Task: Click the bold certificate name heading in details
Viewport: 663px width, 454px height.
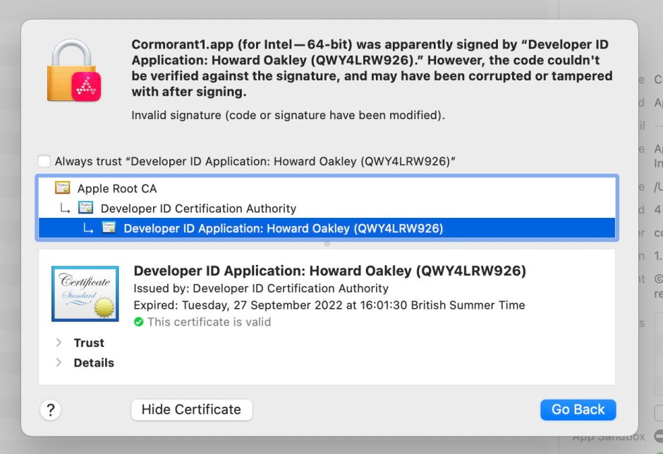Action: click(x=329, y=271)
